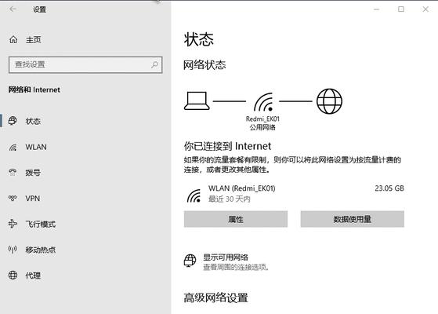The width and height of the screenshot is (438, 314).
Task: Open the 显示可用网络 link
Action: 226,257
